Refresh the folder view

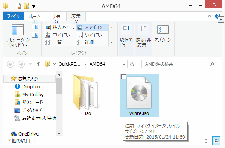tap(132, 64)
